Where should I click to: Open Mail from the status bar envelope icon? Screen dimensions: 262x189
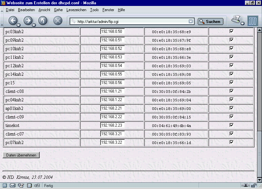pos(12,185)
